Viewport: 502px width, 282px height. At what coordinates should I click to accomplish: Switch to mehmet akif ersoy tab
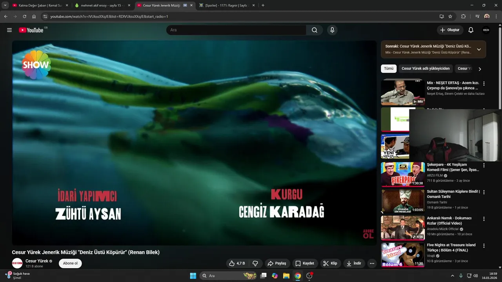coord(103,5)
